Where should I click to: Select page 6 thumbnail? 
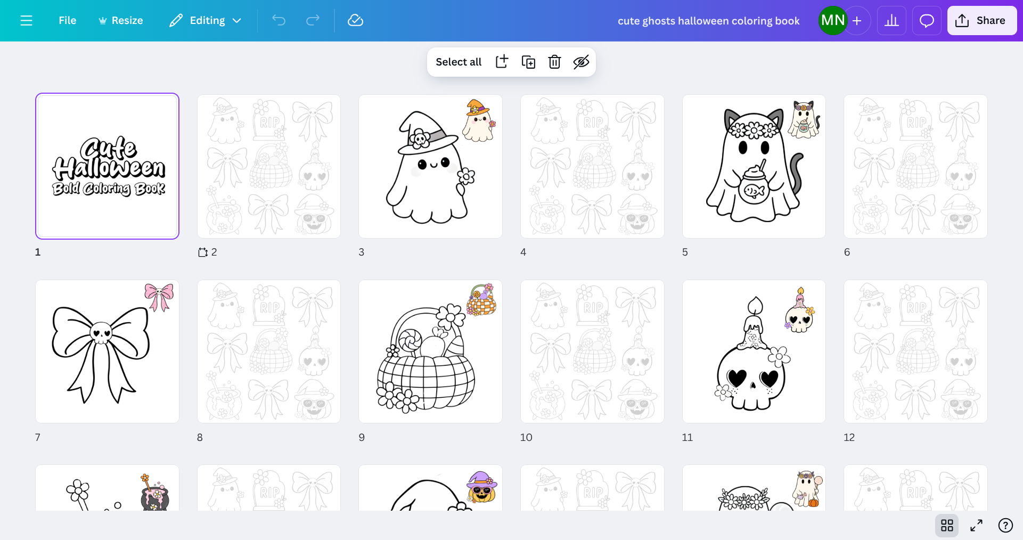pyautogui.click(x=915, y=166)
